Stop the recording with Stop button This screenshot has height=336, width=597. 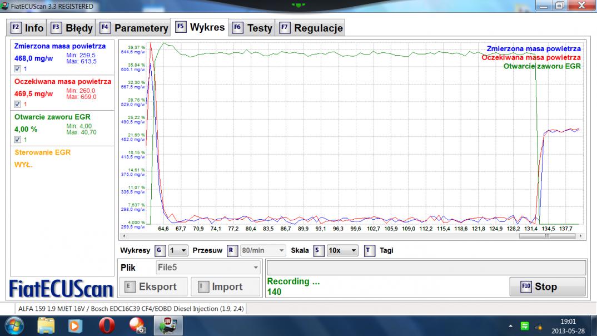[x=548, y=286]
